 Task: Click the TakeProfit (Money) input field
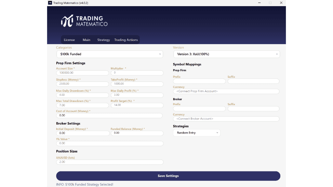[136, 84]
